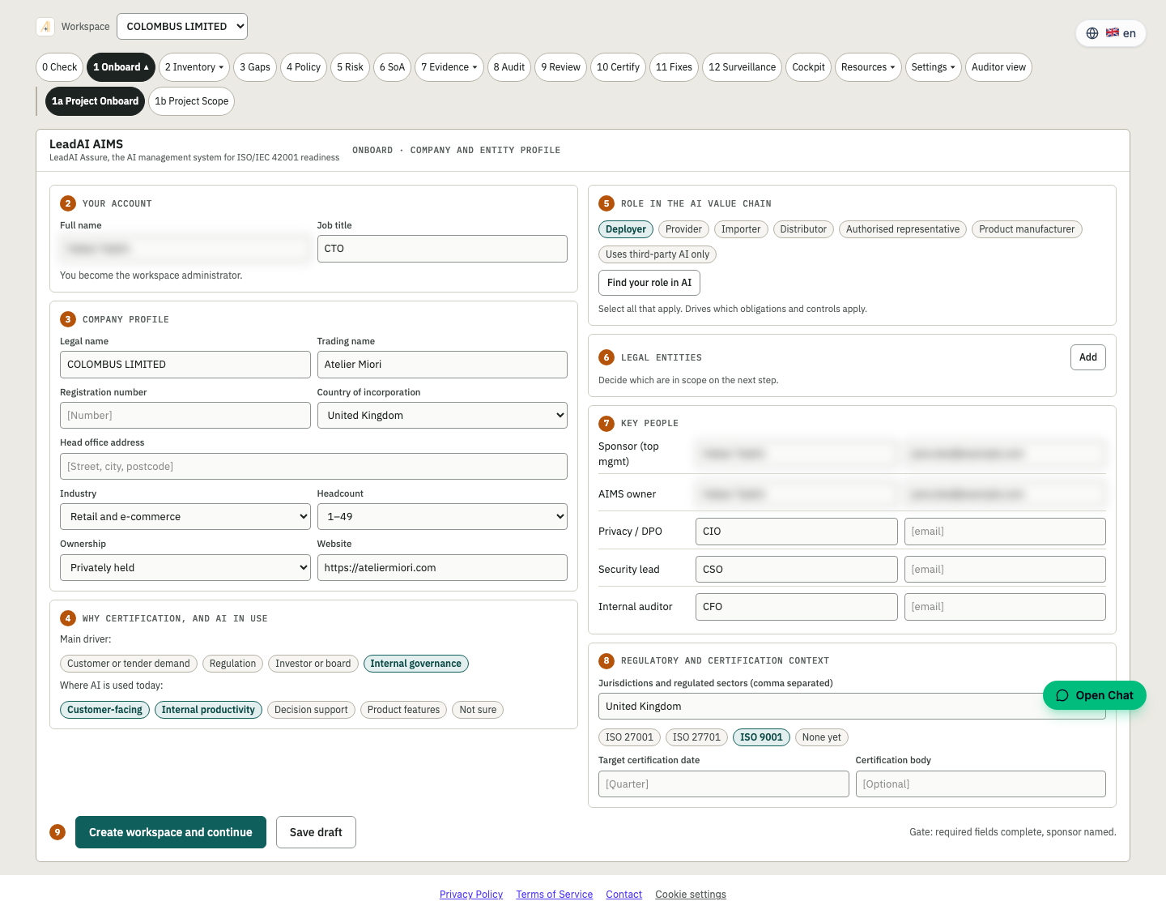Expand the Ownership dropdown
The height and width of the screenshot is (914, 1166).
(185, 568)
